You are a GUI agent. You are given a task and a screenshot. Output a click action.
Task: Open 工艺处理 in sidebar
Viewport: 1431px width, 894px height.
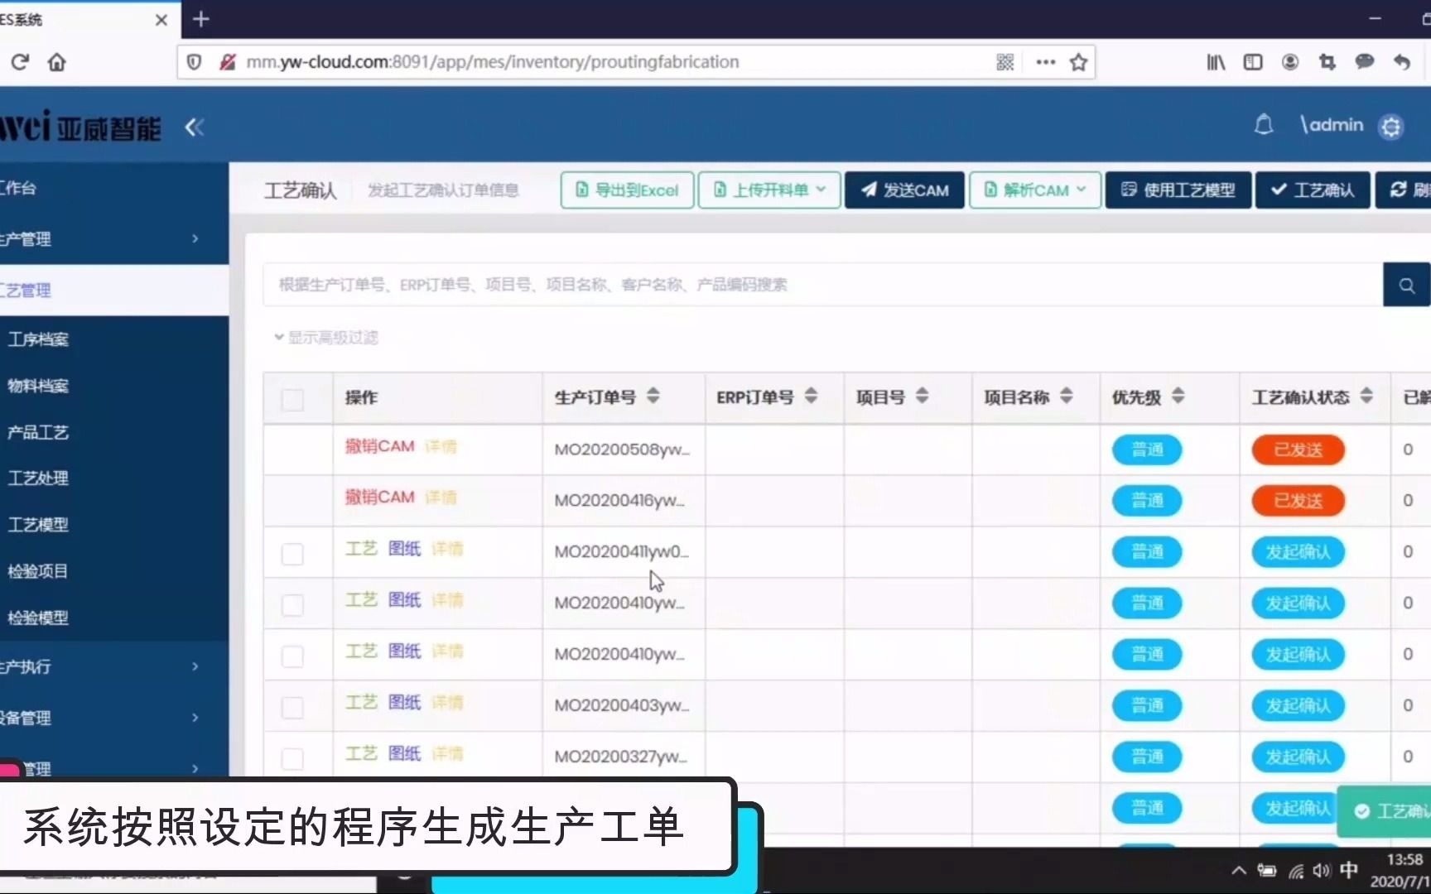(x=38, y=478)
